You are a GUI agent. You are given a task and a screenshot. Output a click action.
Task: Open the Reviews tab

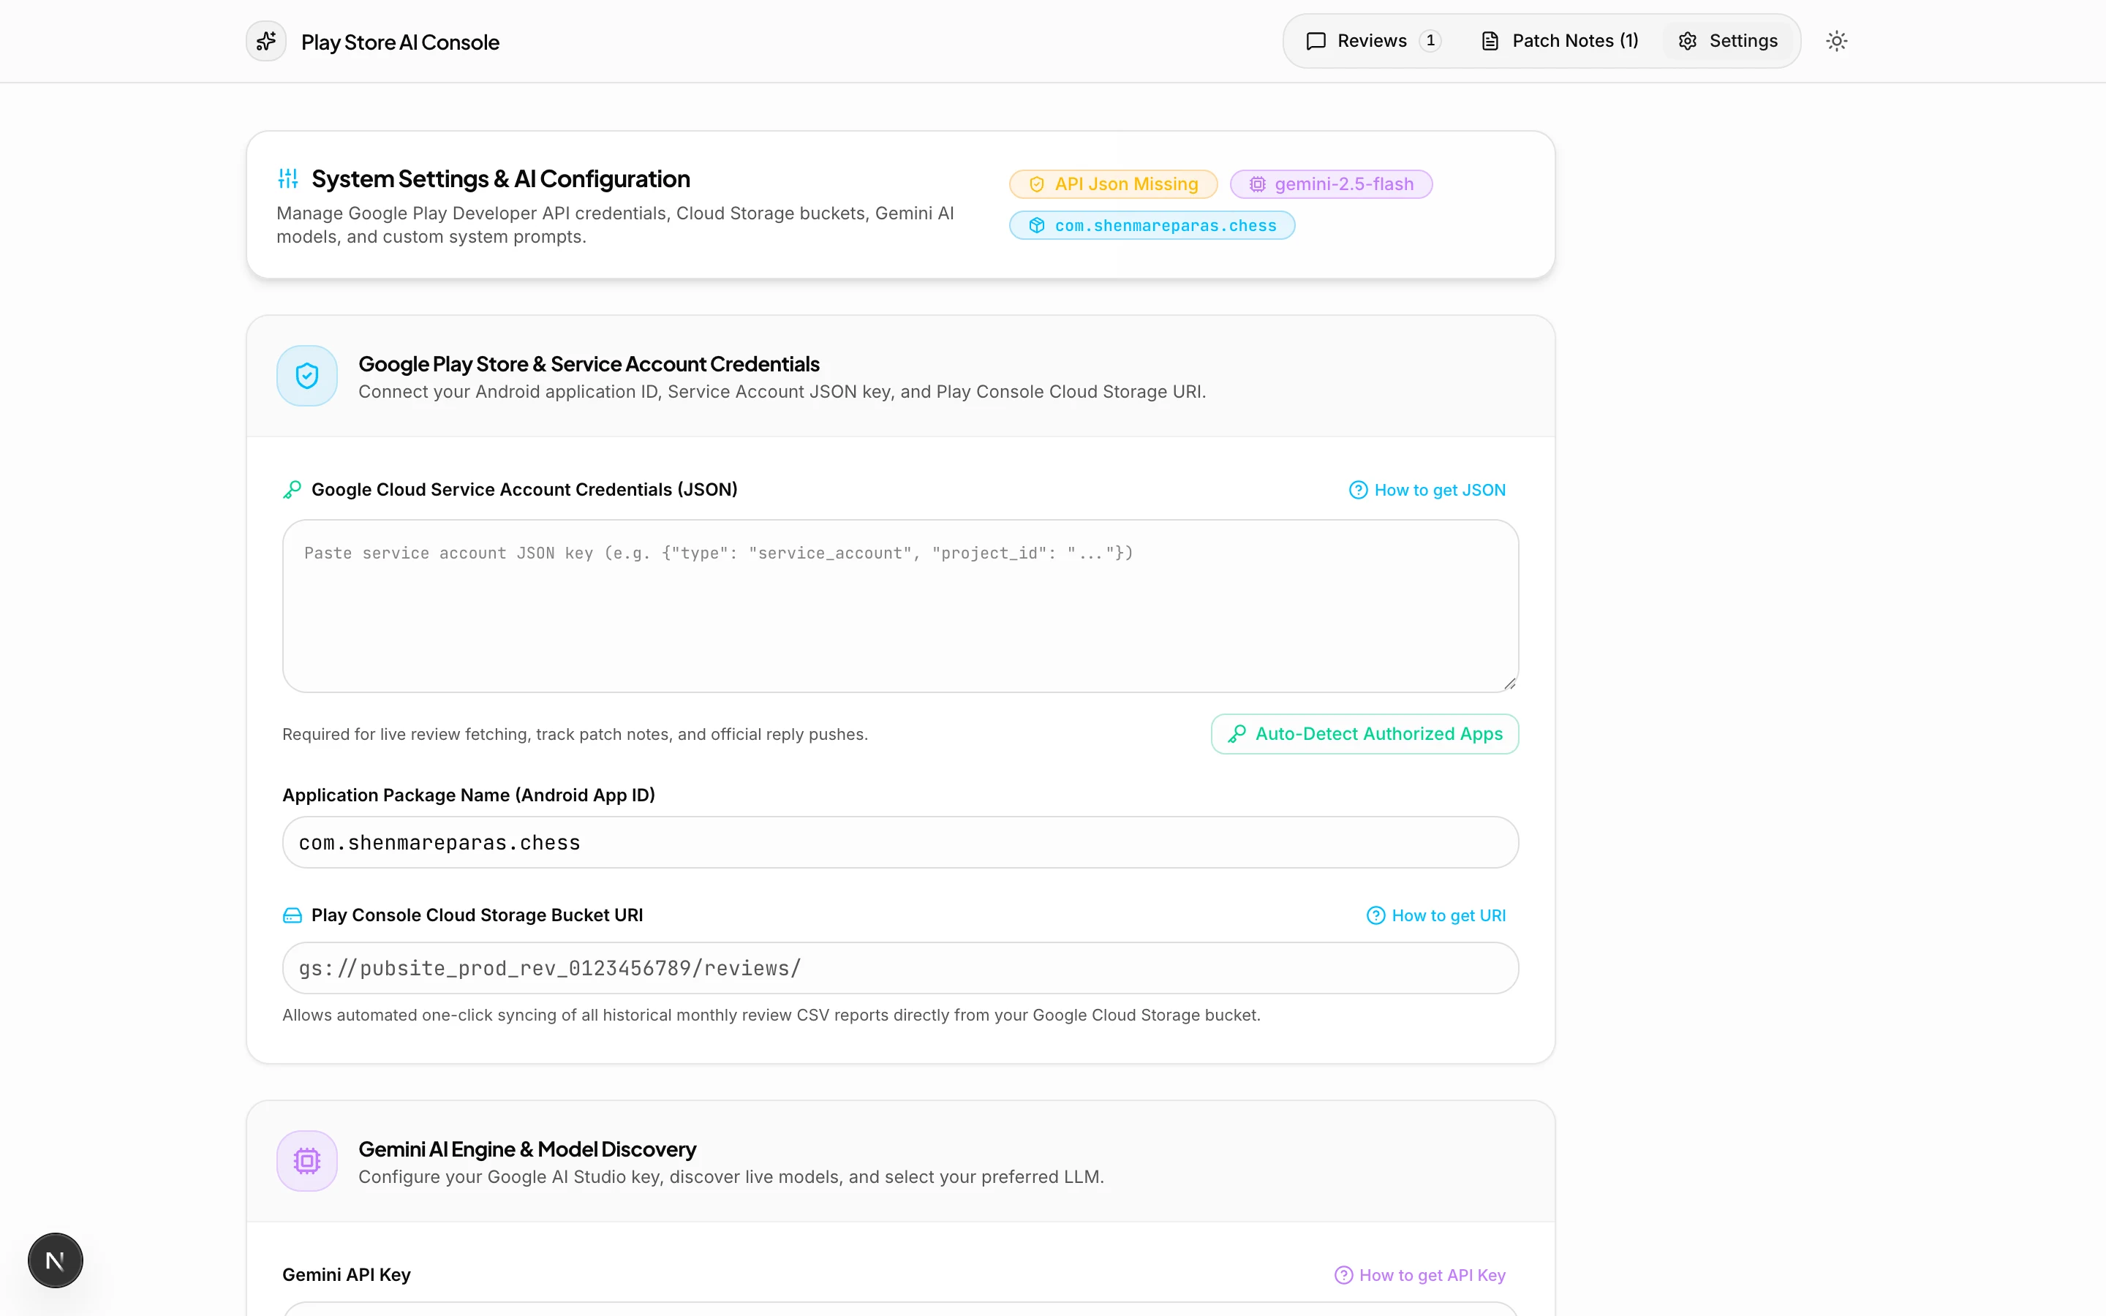1373,41
